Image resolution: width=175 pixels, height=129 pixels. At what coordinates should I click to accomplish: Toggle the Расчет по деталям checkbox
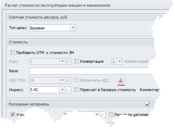coord(111,114)
